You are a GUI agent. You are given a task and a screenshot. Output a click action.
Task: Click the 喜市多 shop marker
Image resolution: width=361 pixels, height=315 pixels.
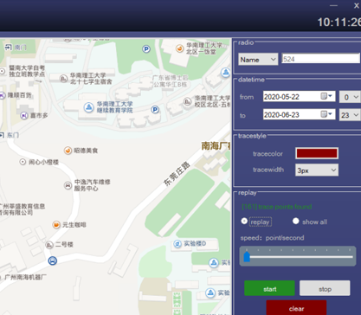23,116
